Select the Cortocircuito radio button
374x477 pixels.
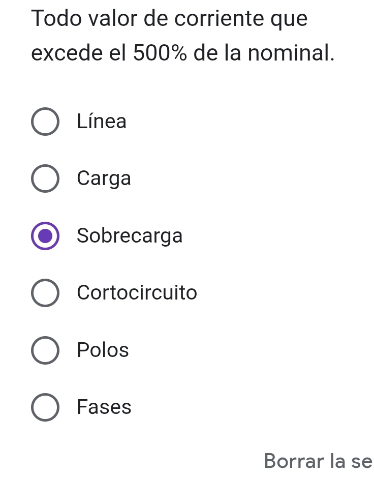tap(45, 293)
